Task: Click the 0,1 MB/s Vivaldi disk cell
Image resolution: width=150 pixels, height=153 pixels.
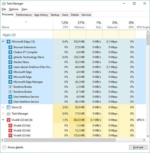Action: (x=94, y=120)
